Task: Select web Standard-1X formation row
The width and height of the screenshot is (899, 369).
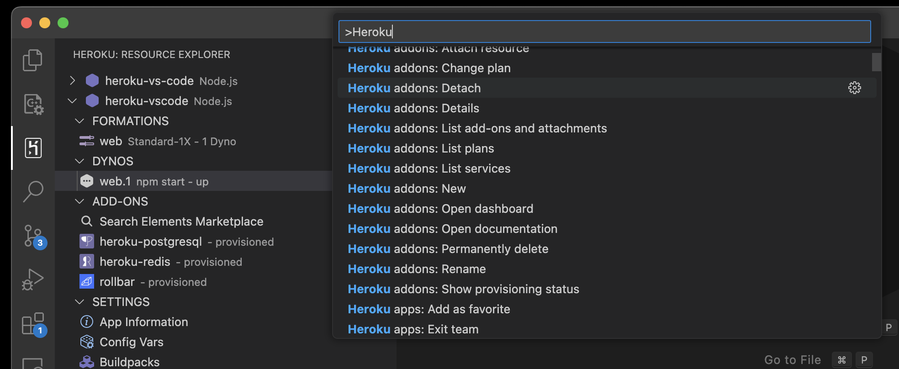Action: [x=194, y=141]
